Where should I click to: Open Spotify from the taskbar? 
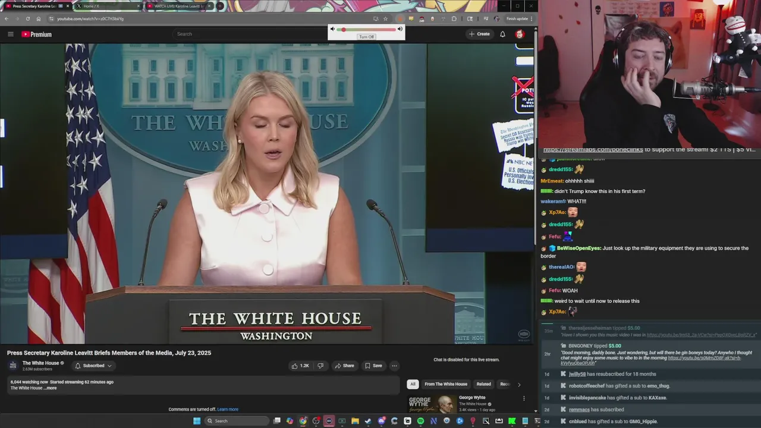tap(420, 421)
